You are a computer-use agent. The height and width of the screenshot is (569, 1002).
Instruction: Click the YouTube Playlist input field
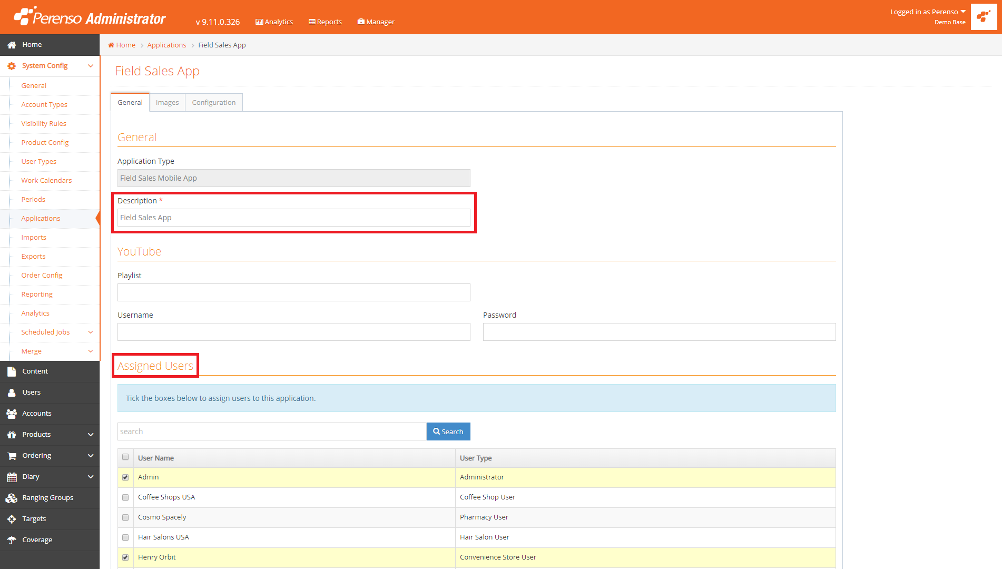coord(293,292)
